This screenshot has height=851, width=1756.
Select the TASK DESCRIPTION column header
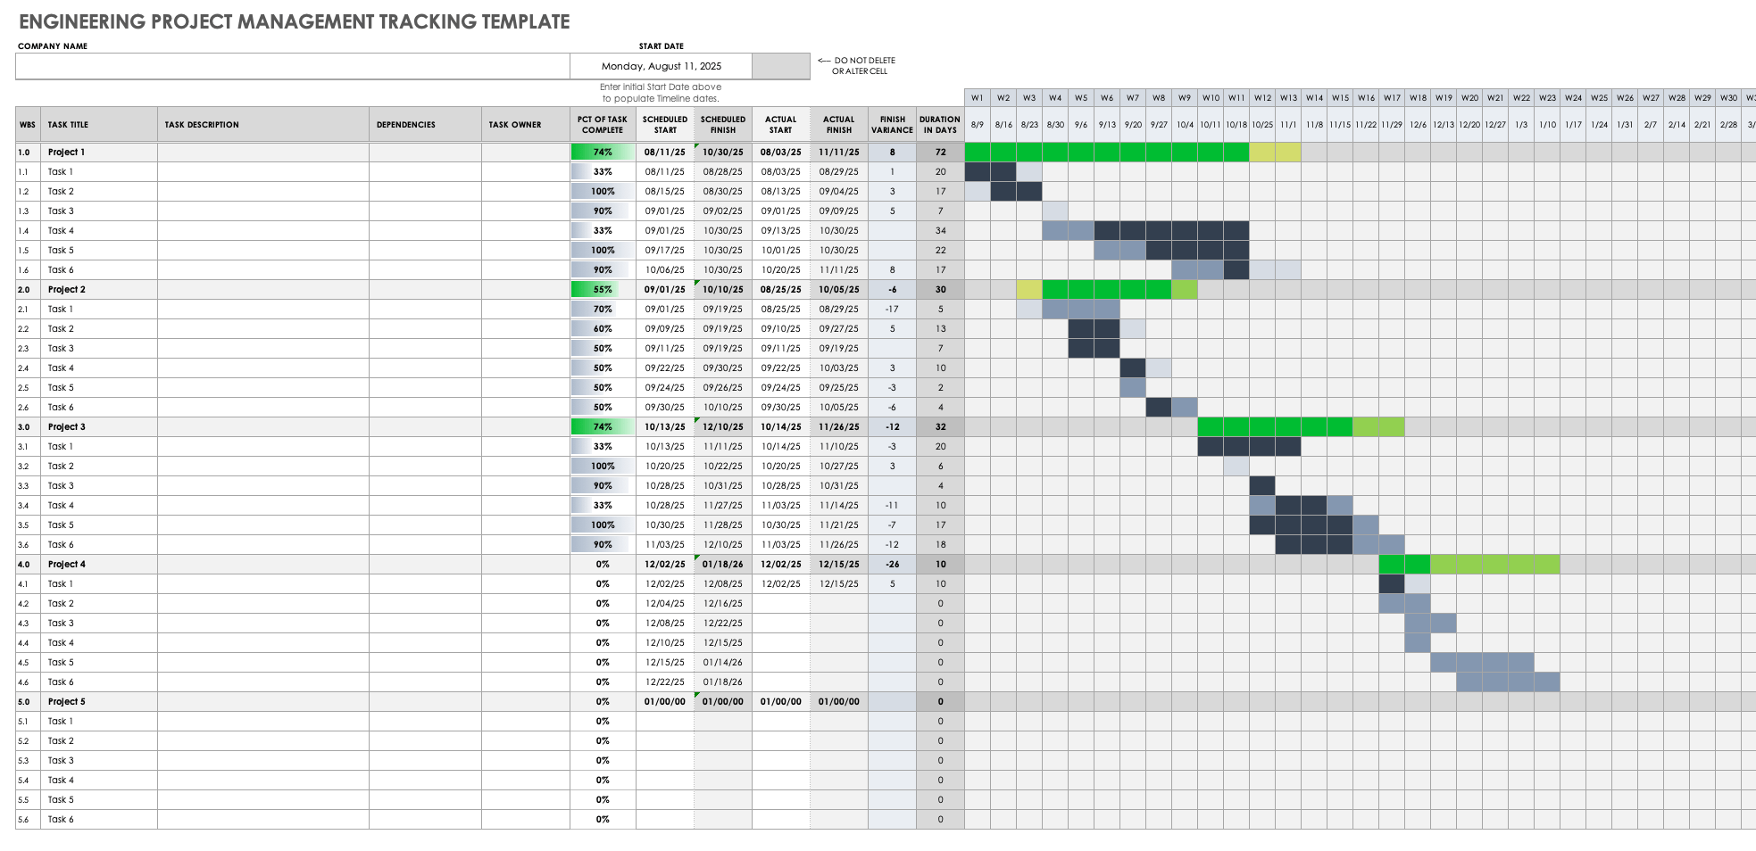(x=263, y=125)
